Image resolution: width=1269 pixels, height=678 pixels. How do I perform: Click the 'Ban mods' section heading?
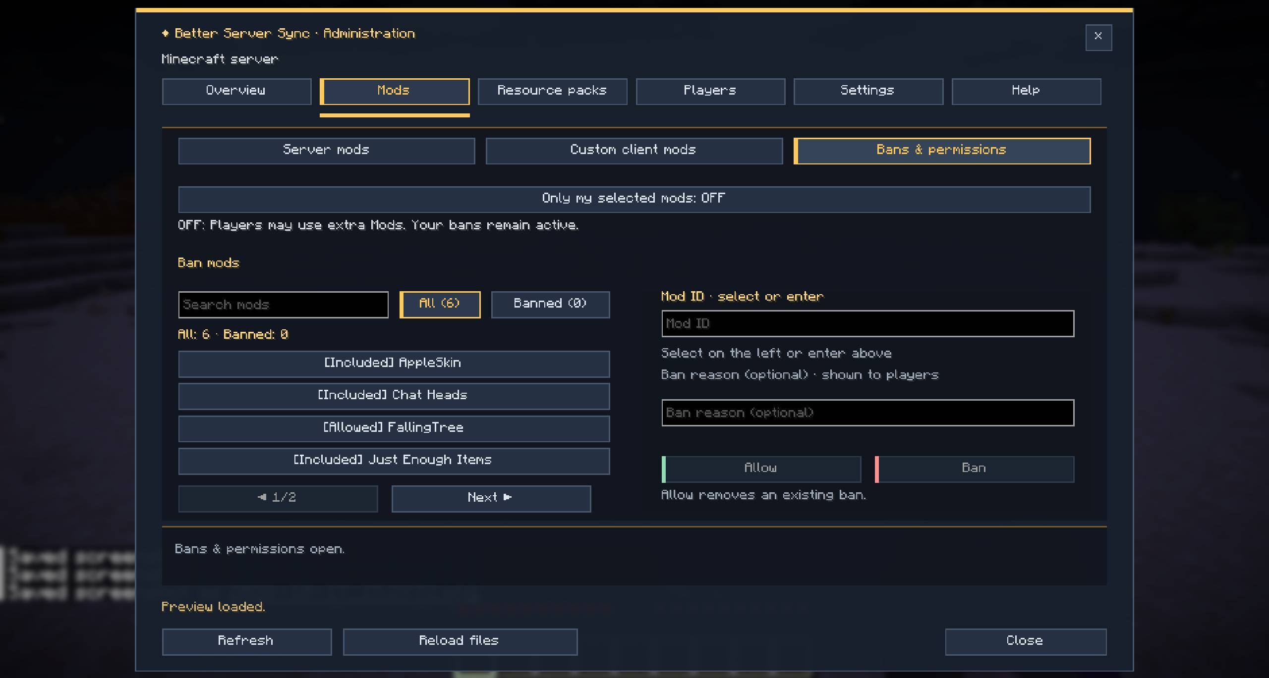click(x=208, y=263)
